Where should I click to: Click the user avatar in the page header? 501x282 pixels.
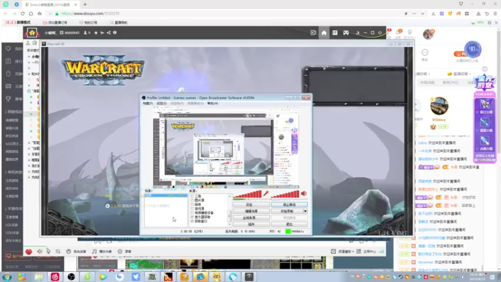point(428,34)
